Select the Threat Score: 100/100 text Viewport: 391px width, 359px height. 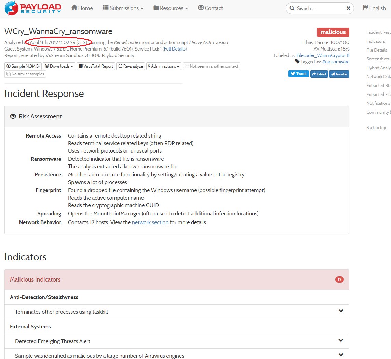coord(326,42)
